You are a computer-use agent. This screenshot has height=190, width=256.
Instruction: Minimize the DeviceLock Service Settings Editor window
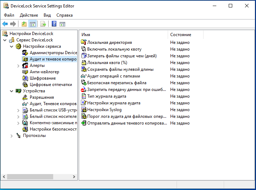215,6
